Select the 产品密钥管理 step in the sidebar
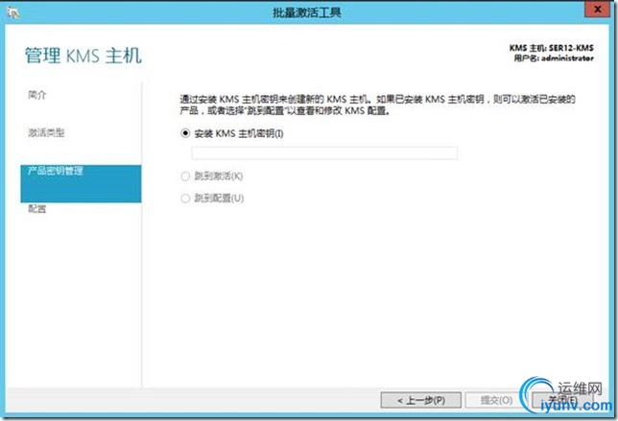This screenshot has width=618, height=421. click(x=81, y=183)
